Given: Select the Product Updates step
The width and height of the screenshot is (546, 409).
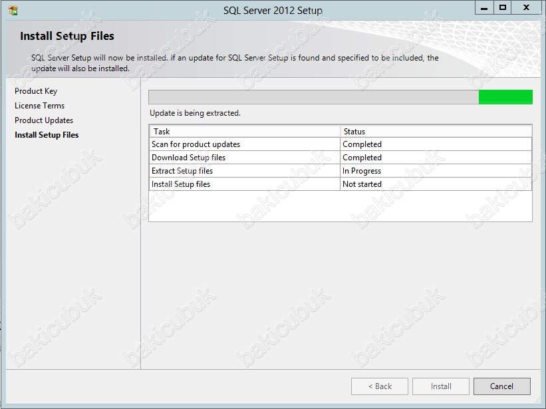Looking at the screenshot, I should 44,120.
